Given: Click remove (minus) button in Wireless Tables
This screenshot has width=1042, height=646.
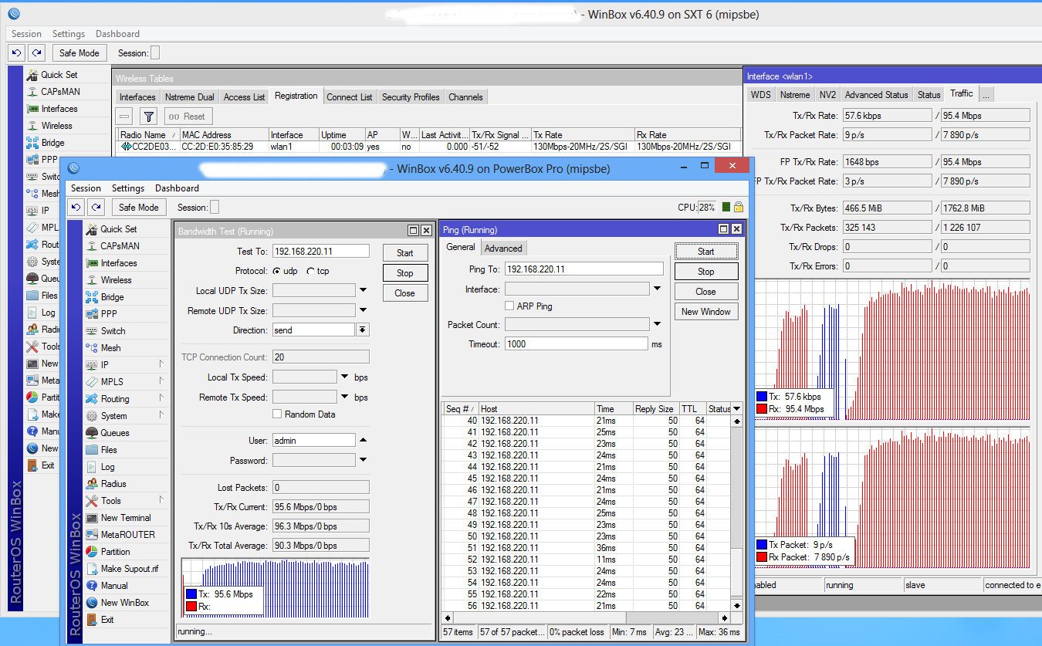Looking at the screenshot, I should pyautogui.click(x=124, y=117).
